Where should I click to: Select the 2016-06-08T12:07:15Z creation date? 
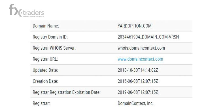pos(138,81)
